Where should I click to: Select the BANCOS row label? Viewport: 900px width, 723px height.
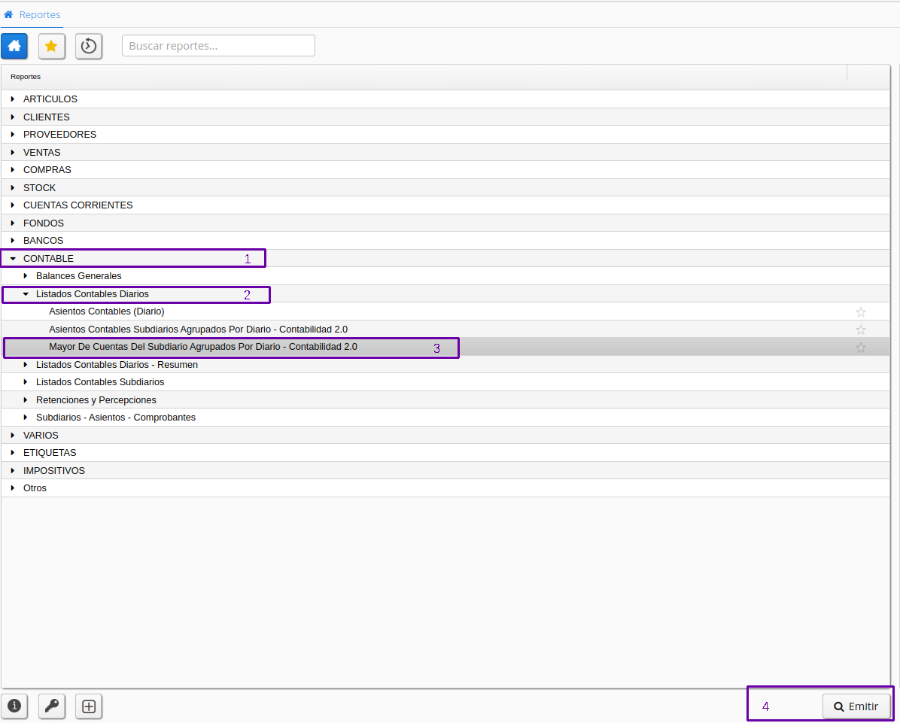(x=43, y=241)
